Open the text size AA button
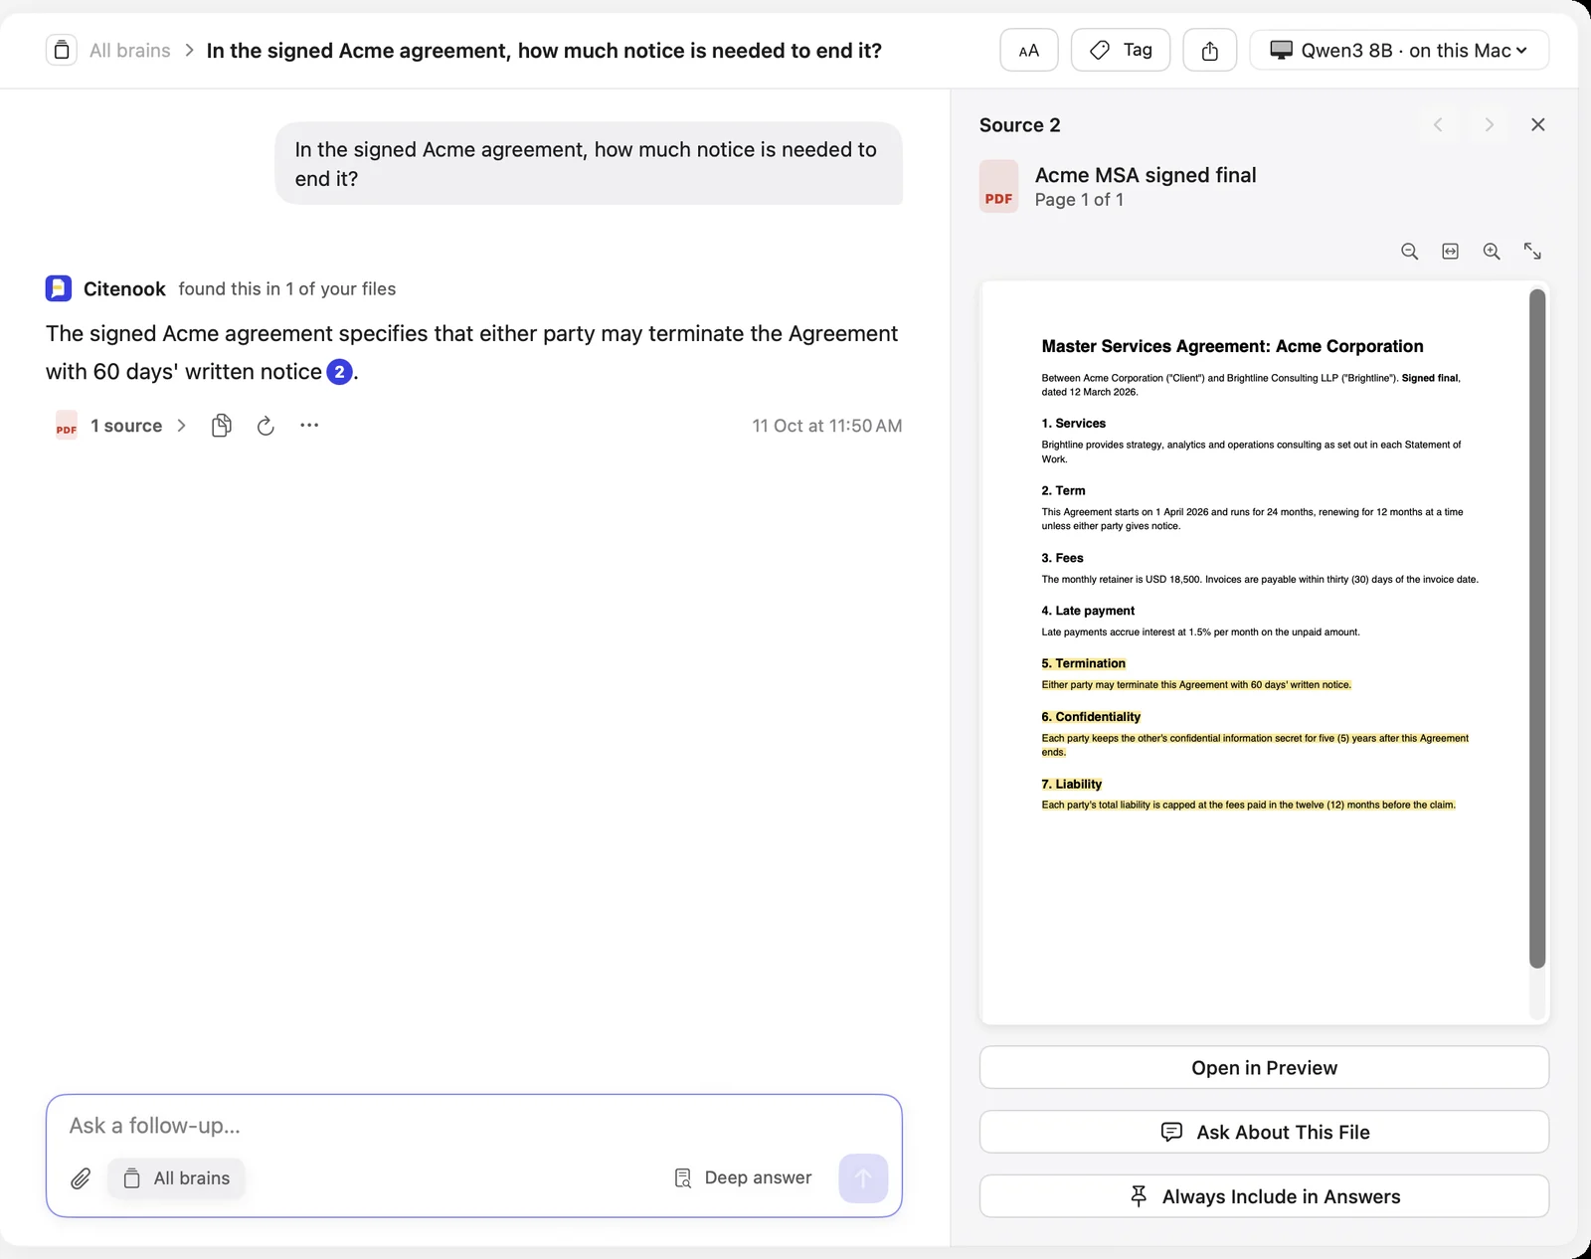Screen dimensions: 1591x1259 [x=1029, y=50]
